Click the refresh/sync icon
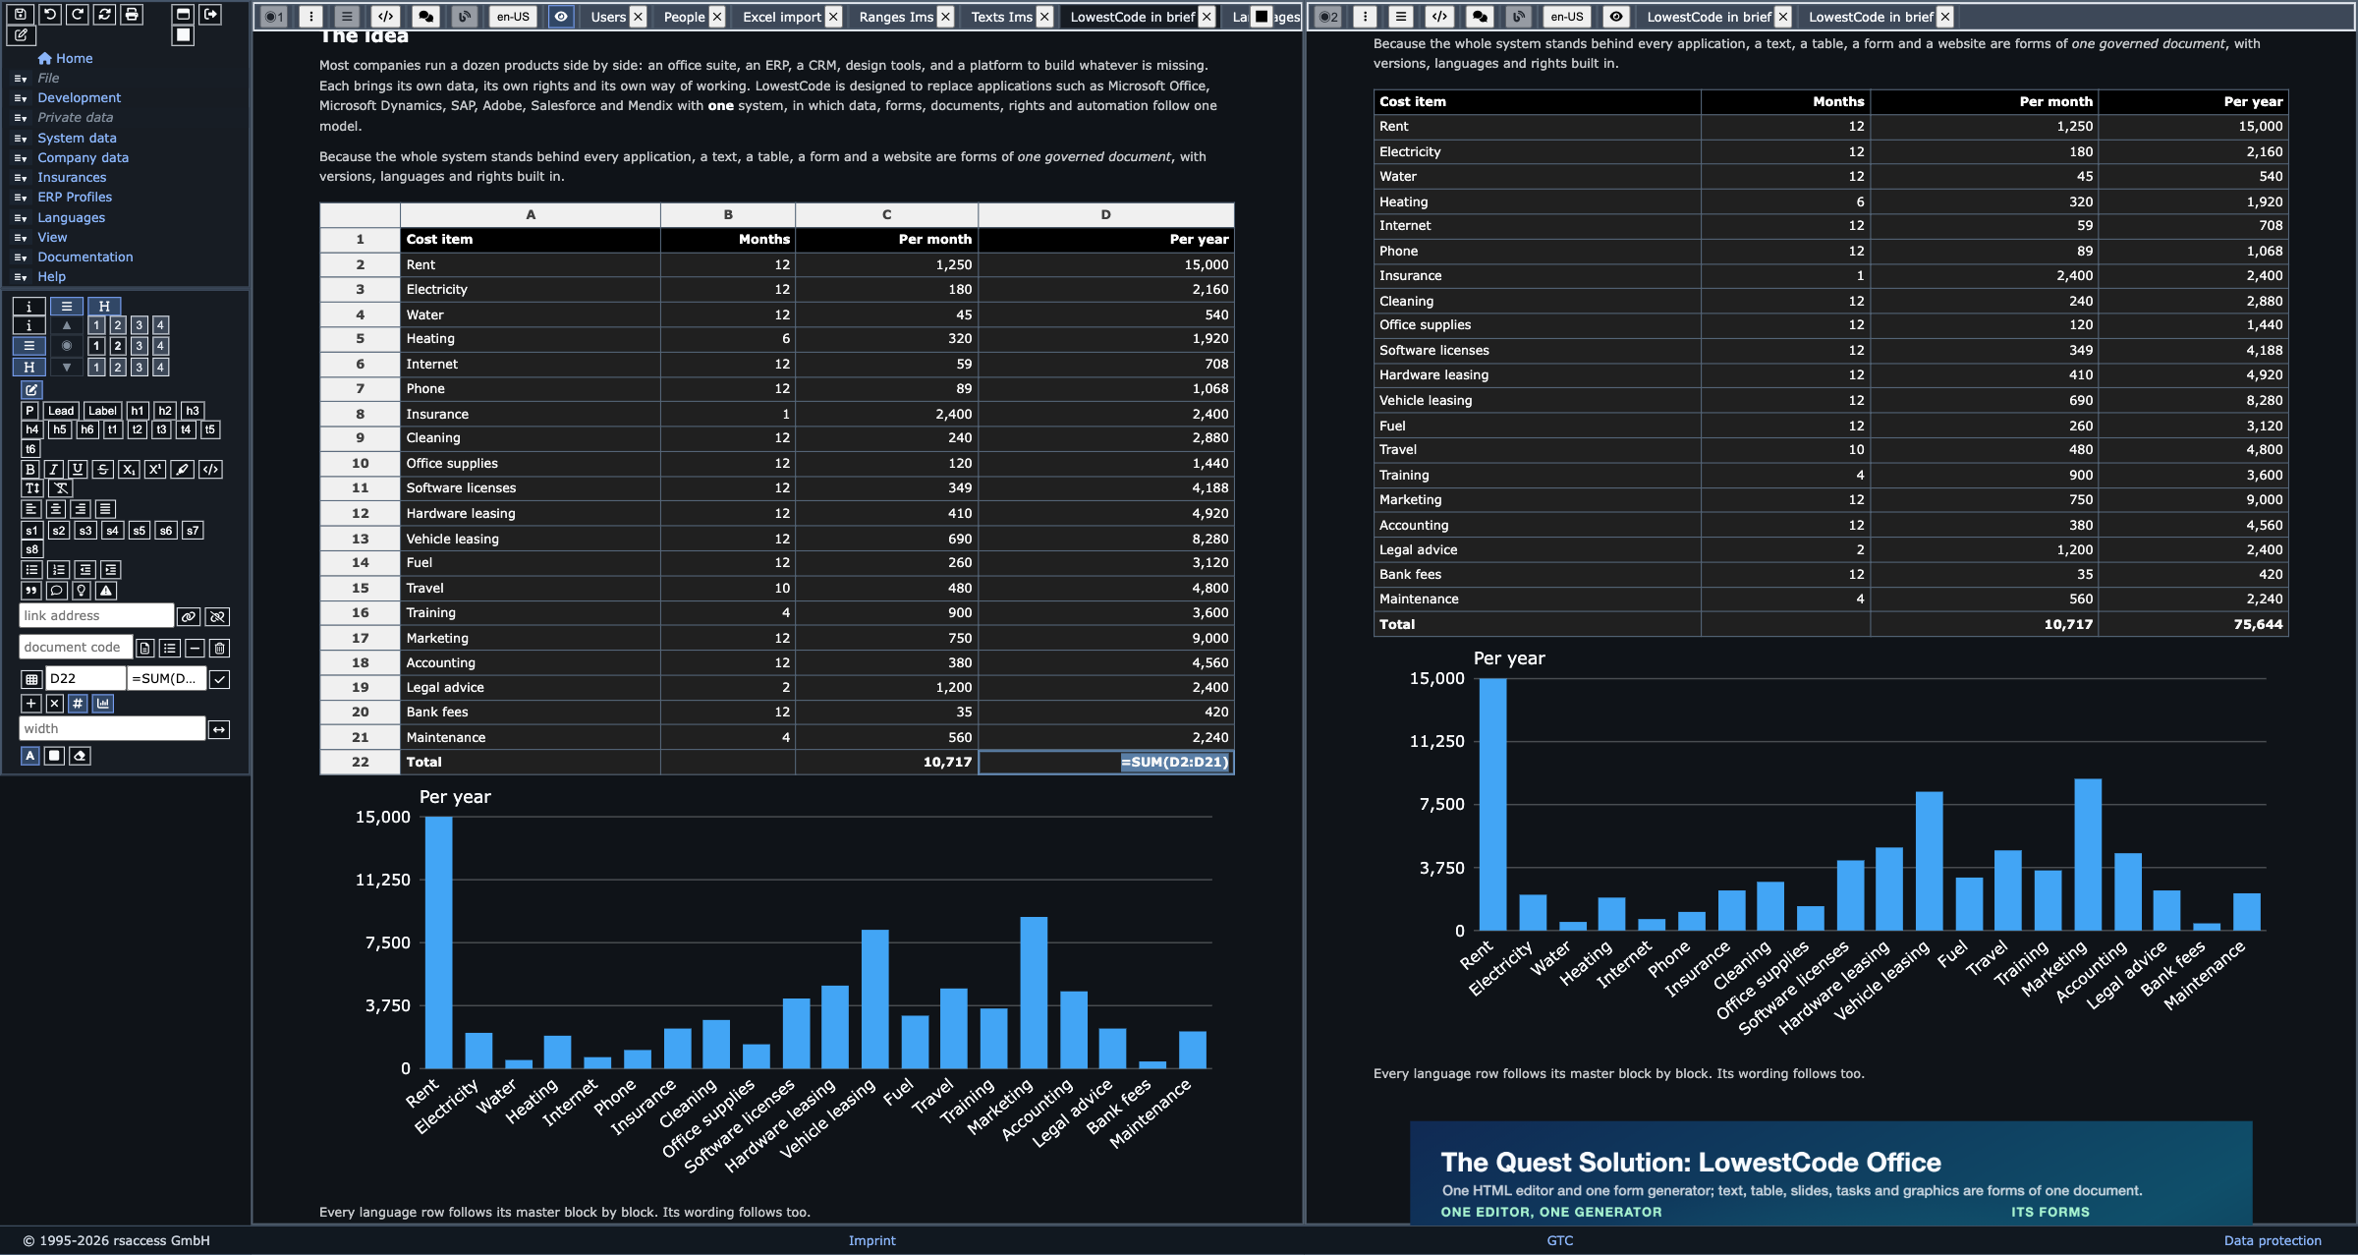2358x1255 pixels. (104, 14)
